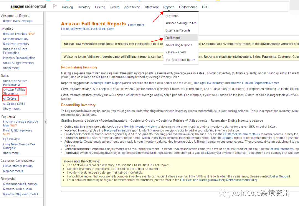Click the Amazon Seller Central logo

click(28, 6)
